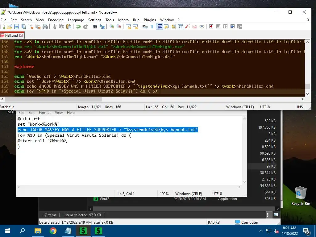
Task: Click the Zoom Out magnifier icon
Action: pos(119,27)
